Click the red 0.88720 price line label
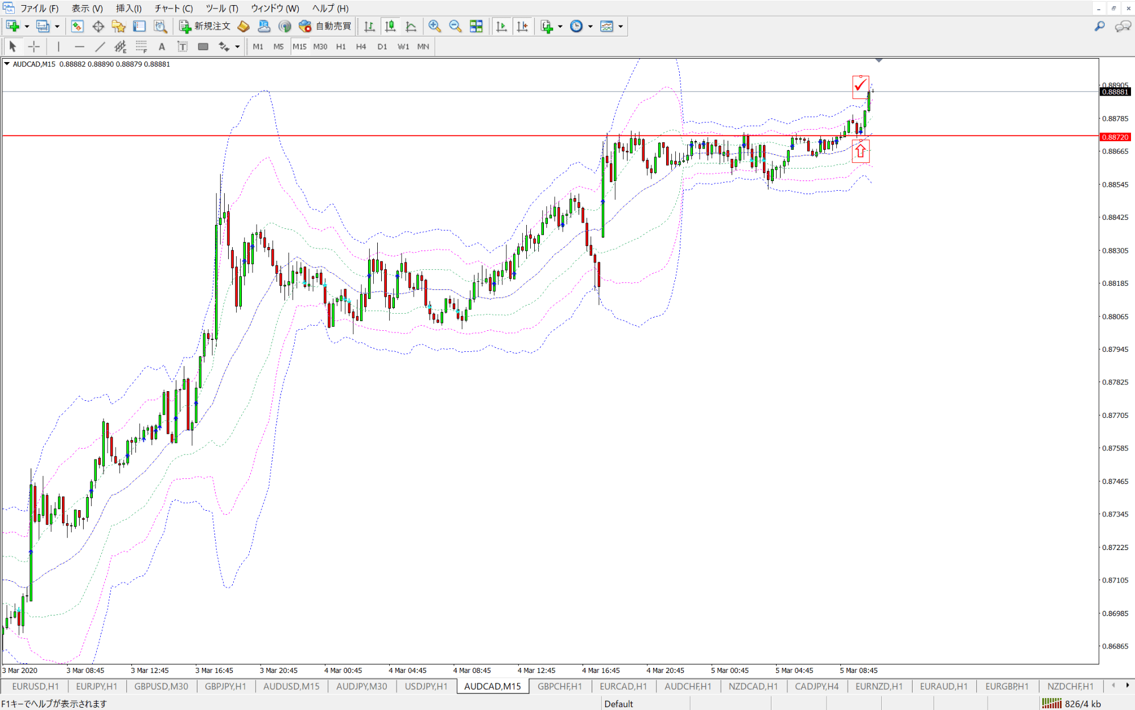The width and height of the screenshot is (1135, 710). pyautogui.click(x=1115, y=137)
